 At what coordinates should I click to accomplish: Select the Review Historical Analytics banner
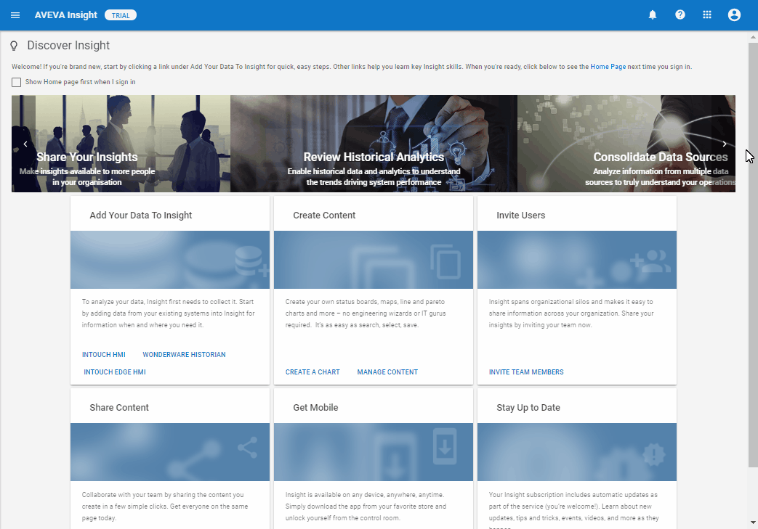click(374, 144)
